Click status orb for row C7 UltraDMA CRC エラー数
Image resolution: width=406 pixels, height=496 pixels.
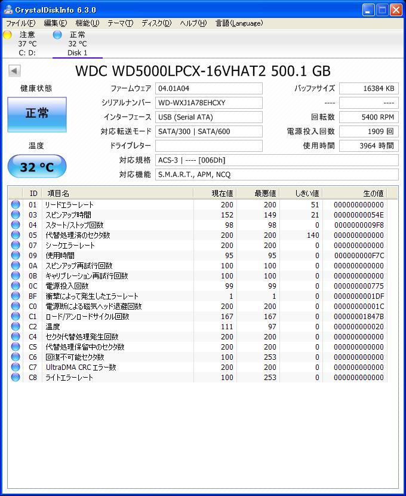pos(16,367)
